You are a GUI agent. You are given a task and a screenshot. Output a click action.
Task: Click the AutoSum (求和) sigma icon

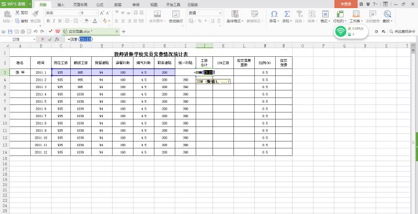[x=287, y=14]
